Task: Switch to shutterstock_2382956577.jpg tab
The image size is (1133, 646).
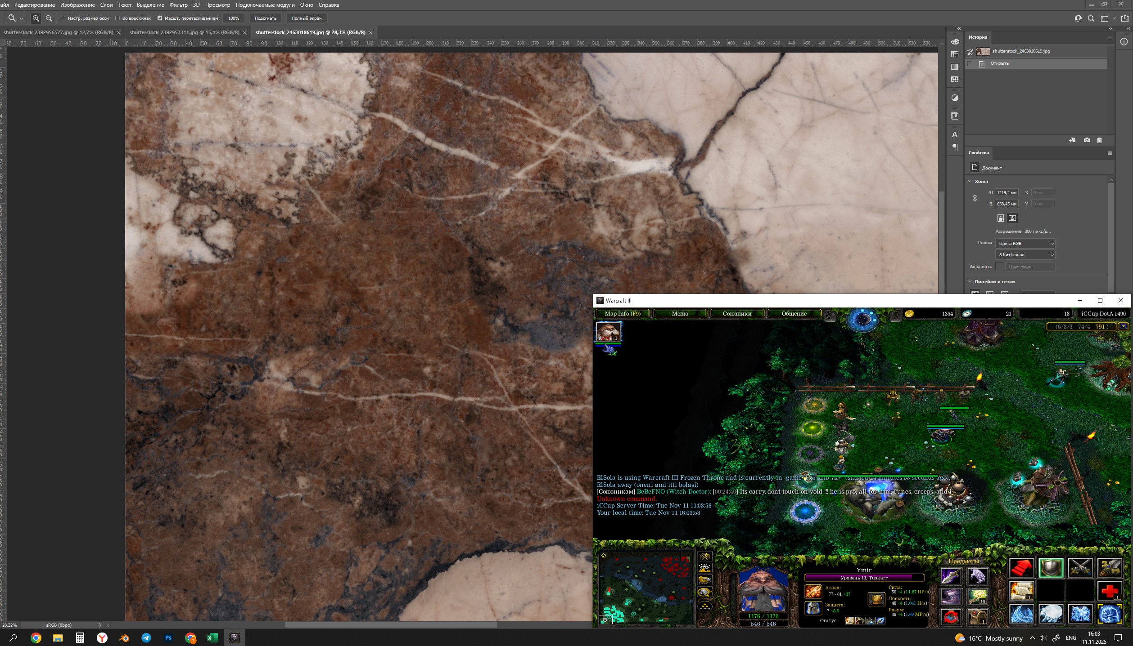Action: pyautogui.click(x=58, y=32)
